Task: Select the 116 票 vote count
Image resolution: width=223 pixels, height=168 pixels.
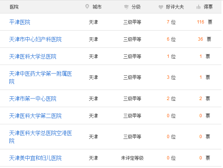Action: tap(205, 22)
